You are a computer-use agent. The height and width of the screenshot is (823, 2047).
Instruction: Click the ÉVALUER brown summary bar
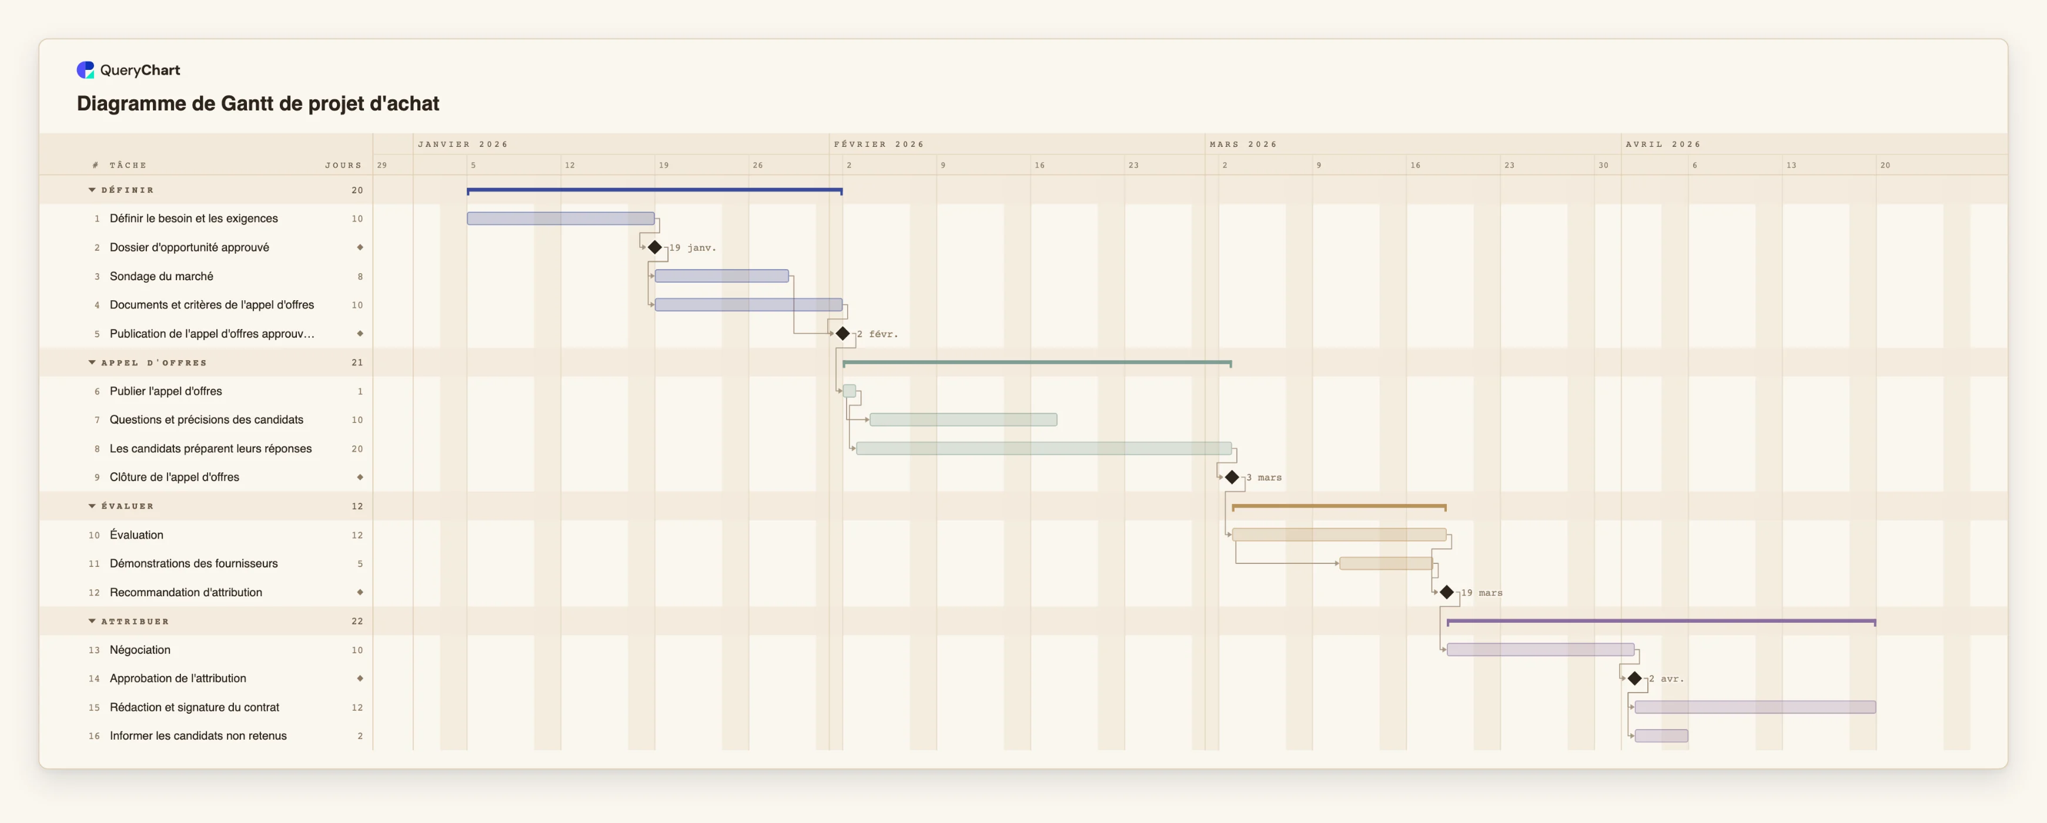click(x=1339, y=507)
